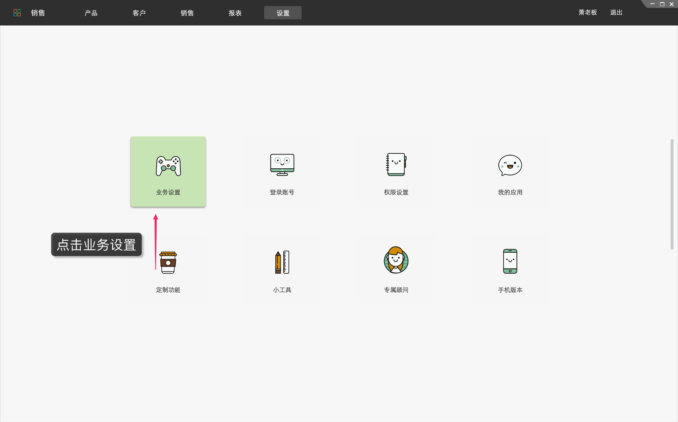Open 业务设置 (Business Settings) tile
Screen dimensions: 678x422
(168, 172)
